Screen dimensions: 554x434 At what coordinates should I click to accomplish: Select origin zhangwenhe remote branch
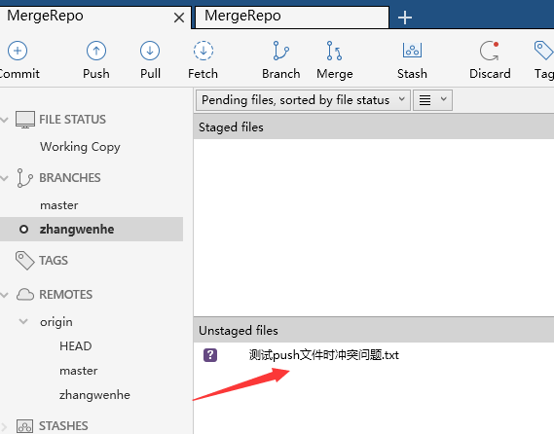click(x=94, y=395)
